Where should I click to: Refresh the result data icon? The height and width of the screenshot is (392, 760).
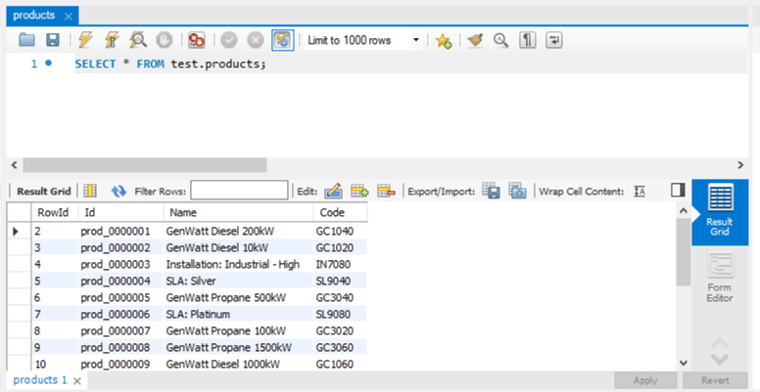click(119, 192)
